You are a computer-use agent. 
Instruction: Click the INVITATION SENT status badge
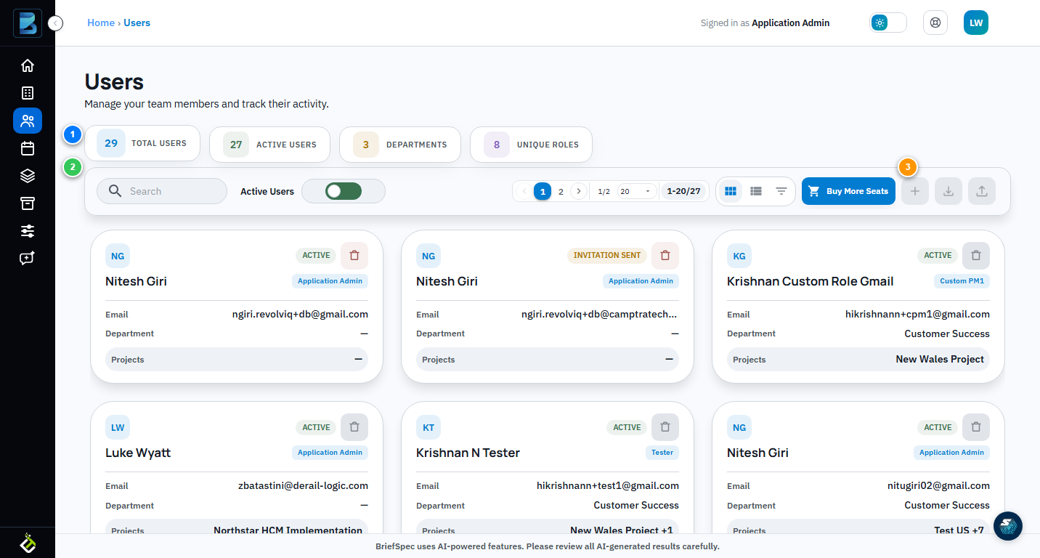[x=607, y=255]
